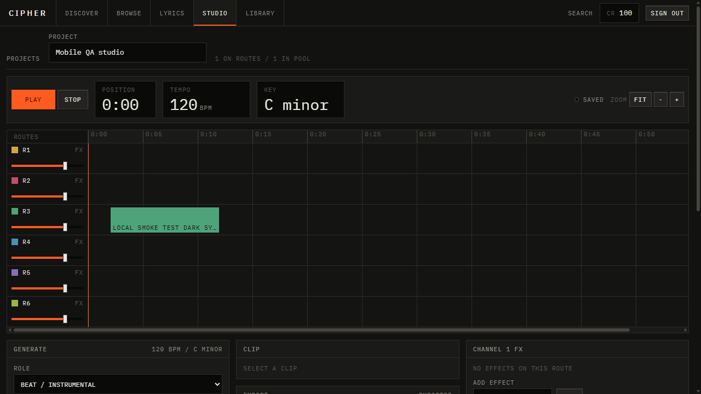Click the R4 blue color swatch
The height and width of the screenshot is (394, 701).
point(15,242)
